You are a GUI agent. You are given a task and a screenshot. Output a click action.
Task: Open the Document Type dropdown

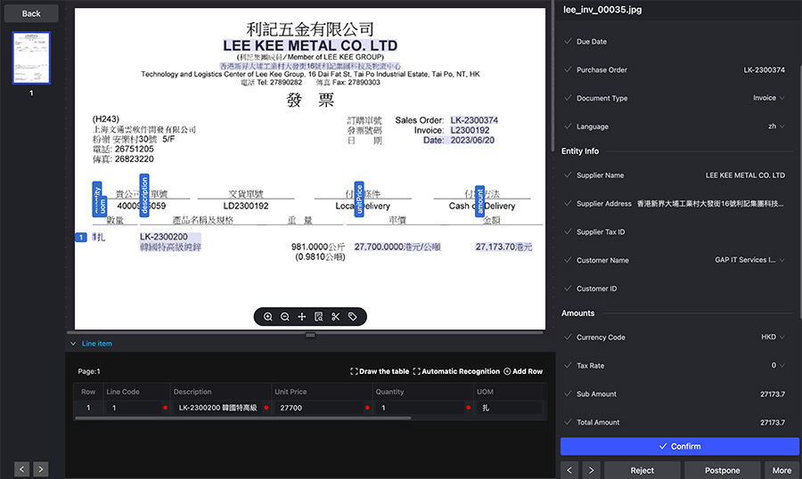tap(769, 98)
